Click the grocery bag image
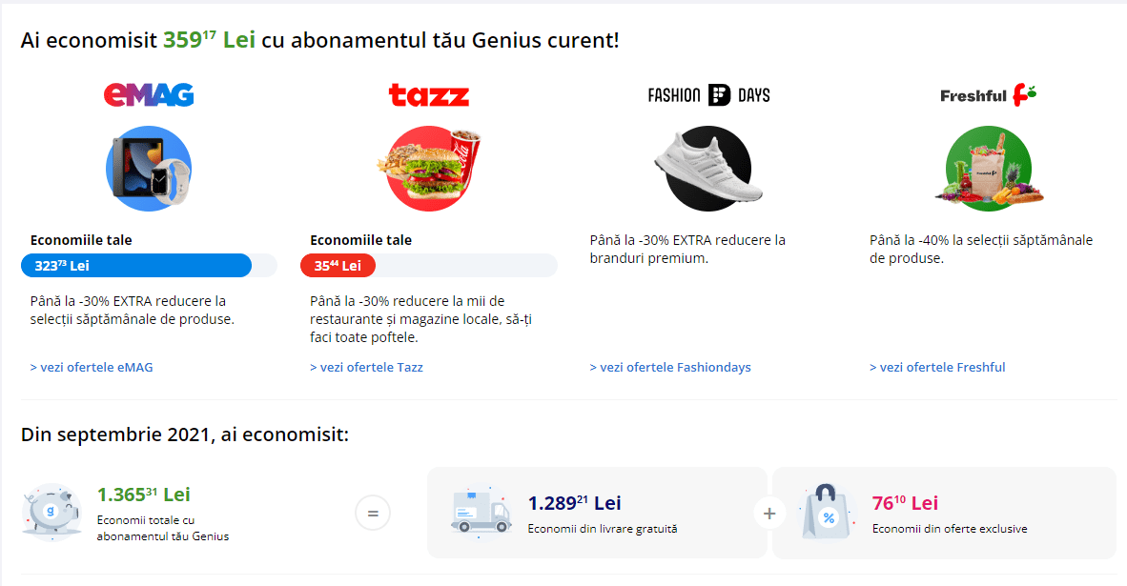 pos(988,169)
